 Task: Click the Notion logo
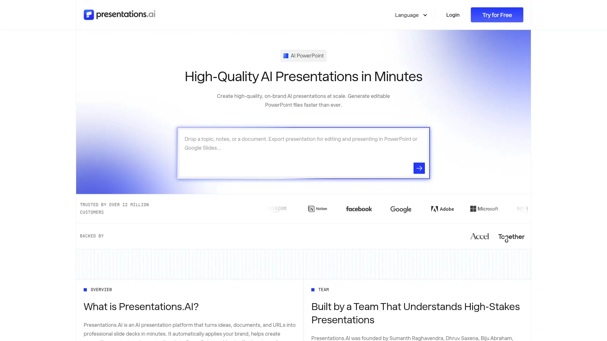click(317, 209)
